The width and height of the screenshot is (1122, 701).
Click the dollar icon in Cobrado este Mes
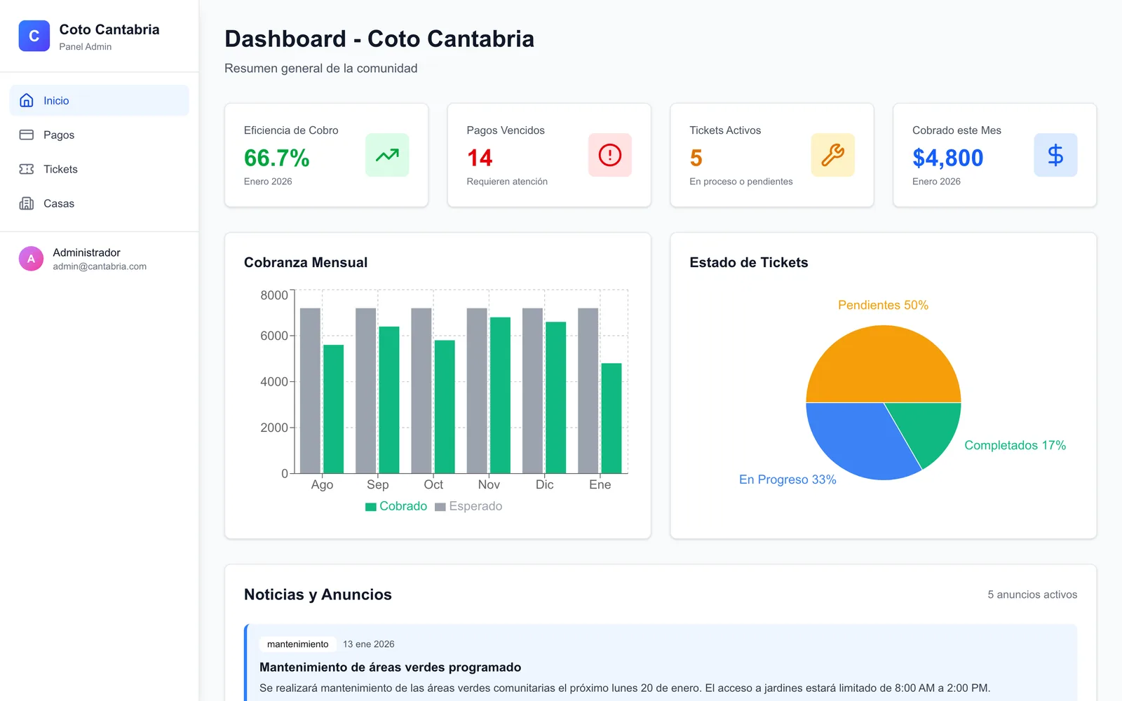tap(1055, 155)
